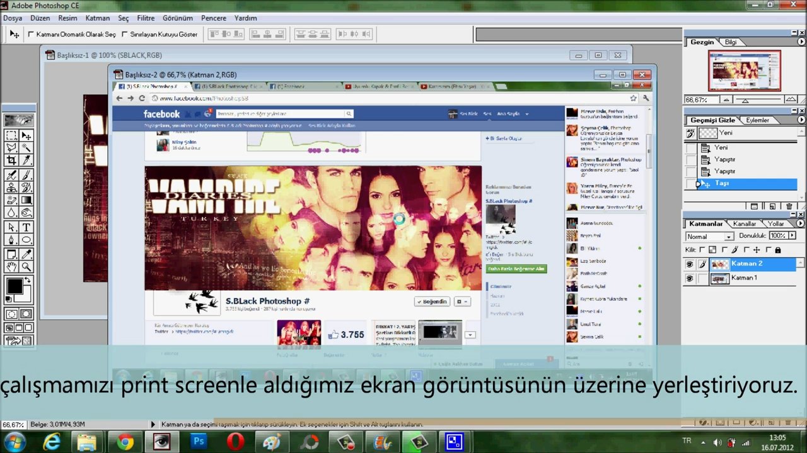Viewport: 807px width, 453px height.
Task: Check the lock transparent pixels box
Action: pyautogui.click(x=702, y=250)
